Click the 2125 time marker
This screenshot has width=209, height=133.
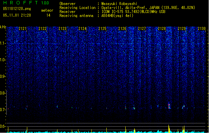point(102,29)
